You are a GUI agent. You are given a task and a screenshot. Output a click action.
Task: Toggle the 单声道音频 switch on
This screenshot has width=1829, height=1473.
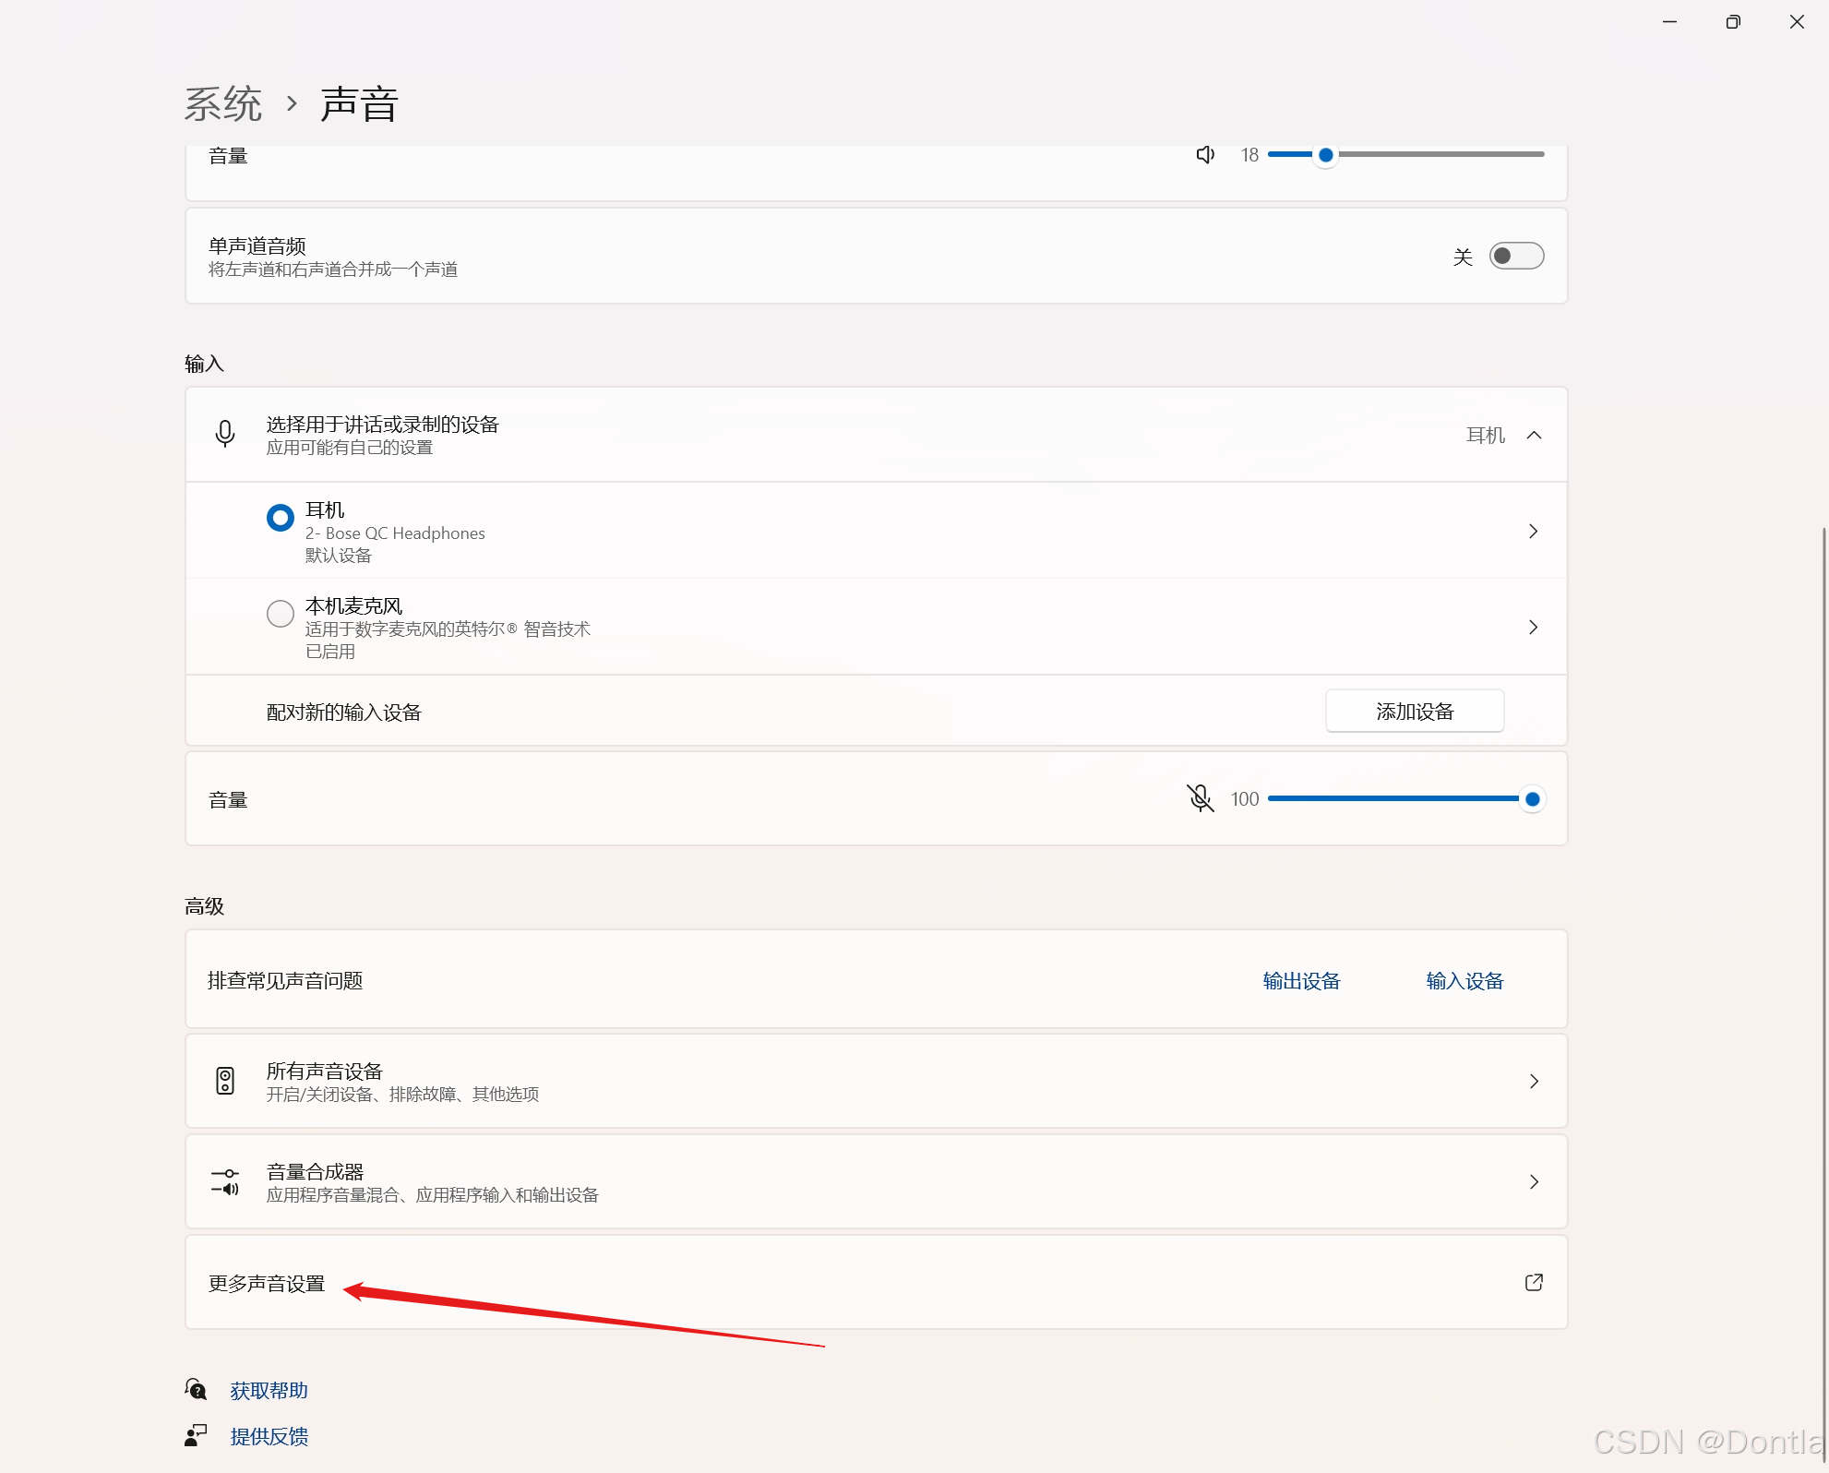click(1516, 256)
